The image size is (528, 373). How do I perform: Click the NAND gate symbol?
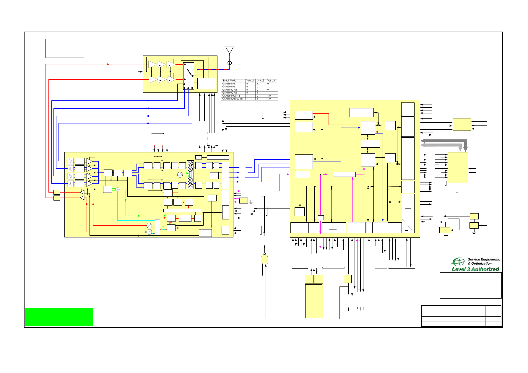tap(264, 259)
